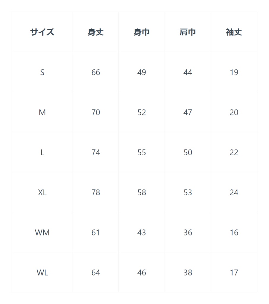
Task: Click the 肩巾 value 50 for L
Action: pos(188,153)
